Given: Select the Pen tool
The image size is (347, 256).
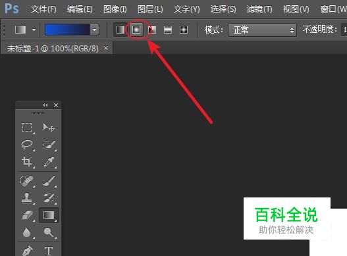Looking at the screenshot, I should click(x=27, y=251).
